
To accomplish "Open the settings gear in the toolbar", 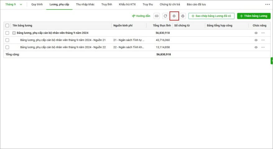I will click(174, 16).
